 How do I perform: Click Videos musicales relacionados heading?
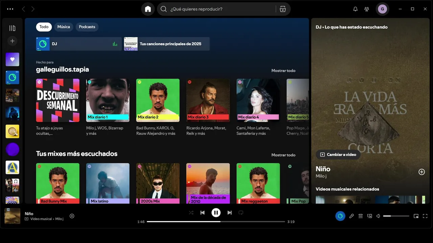point(347,189)
